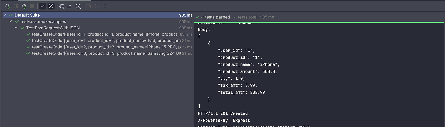Viewport: 445px width, 127px height.
Task: Click the "product_id": "1" console line
Action: click(240, 58)
